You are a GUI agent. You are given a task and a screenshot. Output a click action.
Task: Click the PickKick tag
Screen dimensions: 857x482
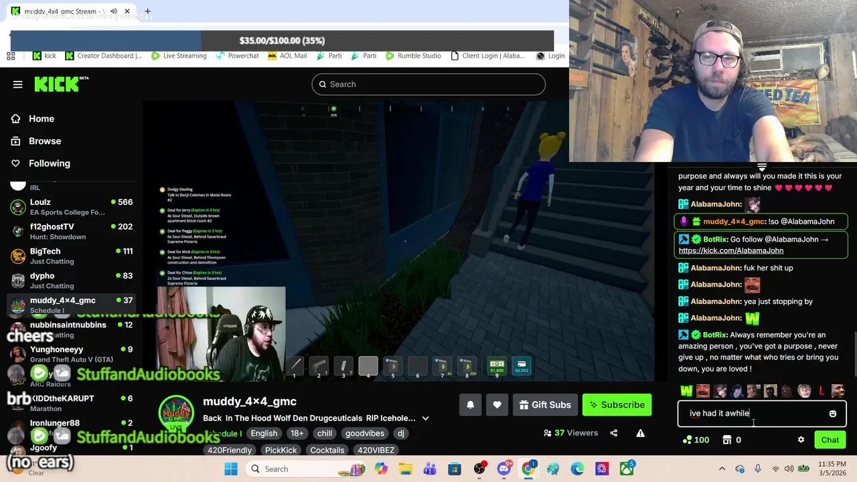281,450
